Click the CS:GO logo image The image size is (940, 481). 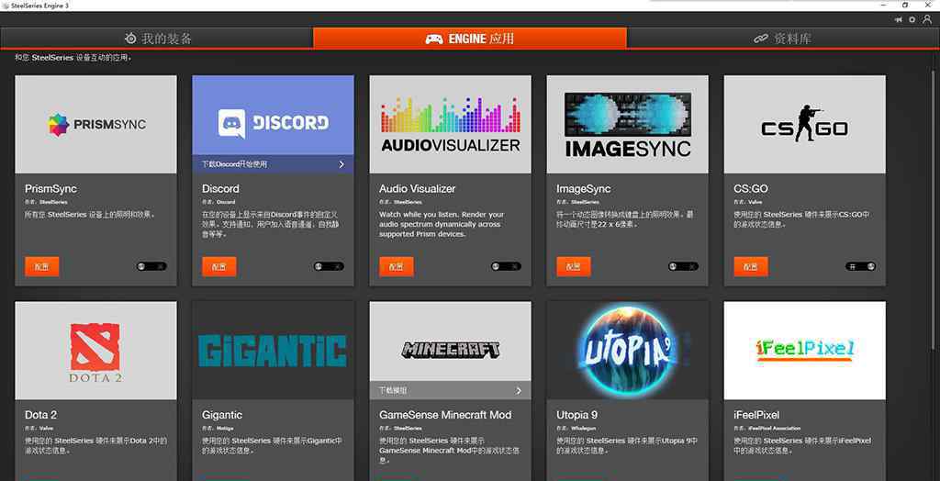(804, 124)
